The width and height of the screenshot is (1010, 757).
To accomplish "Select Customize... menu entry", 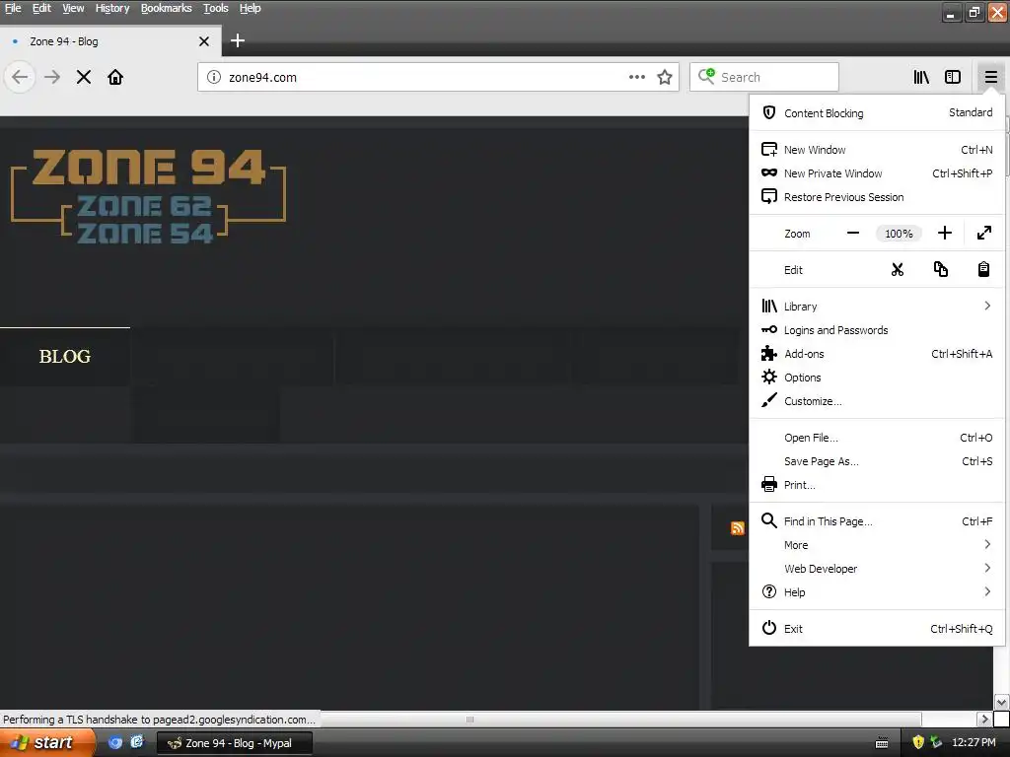I will click(877, 402).
